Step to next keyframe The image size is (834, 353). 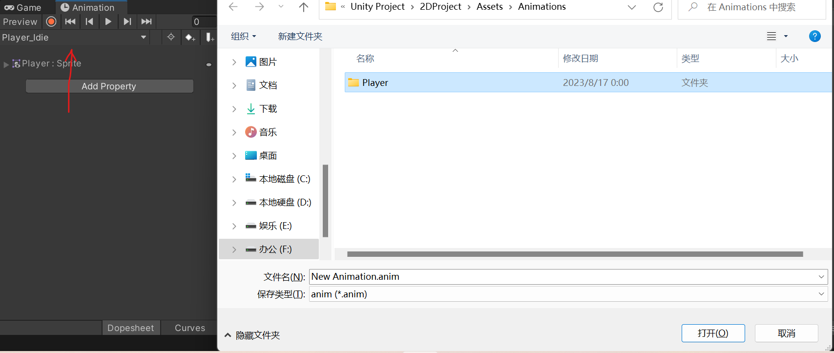[127, 21]
